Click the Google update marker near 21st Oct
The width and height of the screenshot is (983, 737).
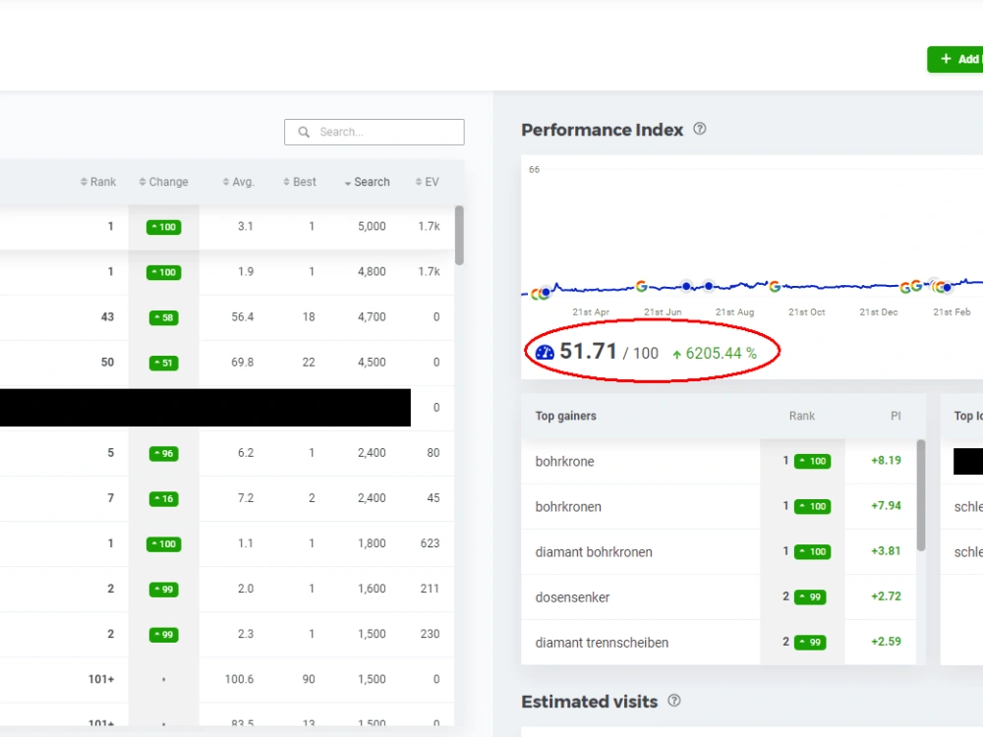(775, 286)
